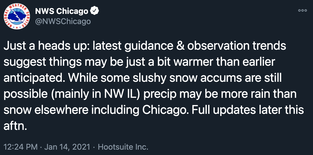313x155 pixels.
Task: Click the verified checkmark badge
Action: tap(95, 11)
